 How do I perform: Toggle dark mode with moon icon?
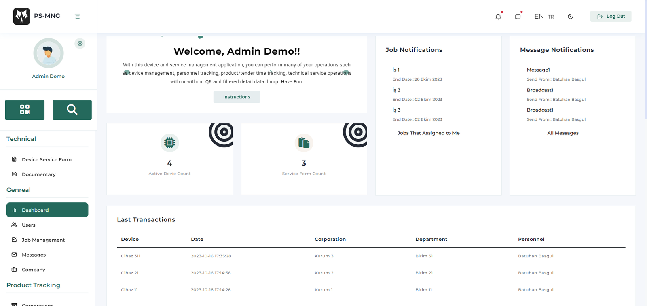coord(570,17)
